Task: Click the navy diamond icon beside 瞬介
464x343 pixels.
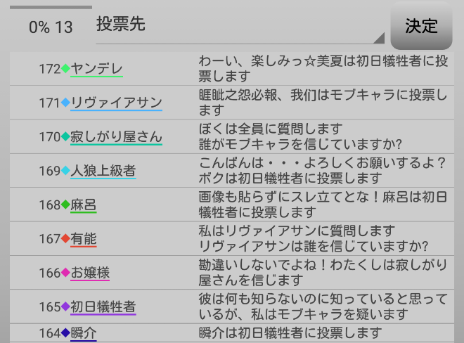Action: [66, 333]
